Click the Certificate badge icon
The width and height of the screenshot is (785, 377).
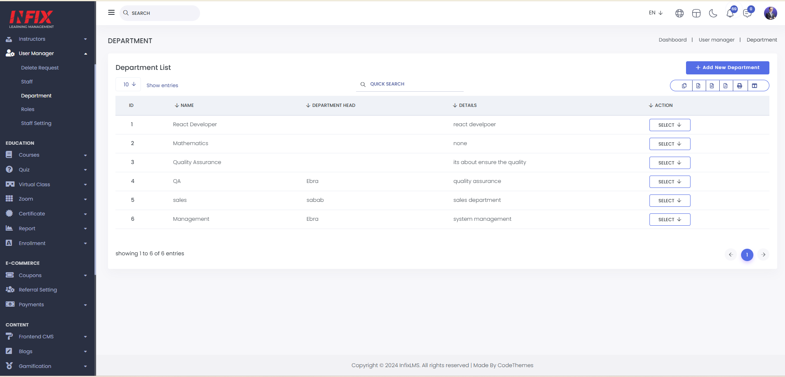9,213
